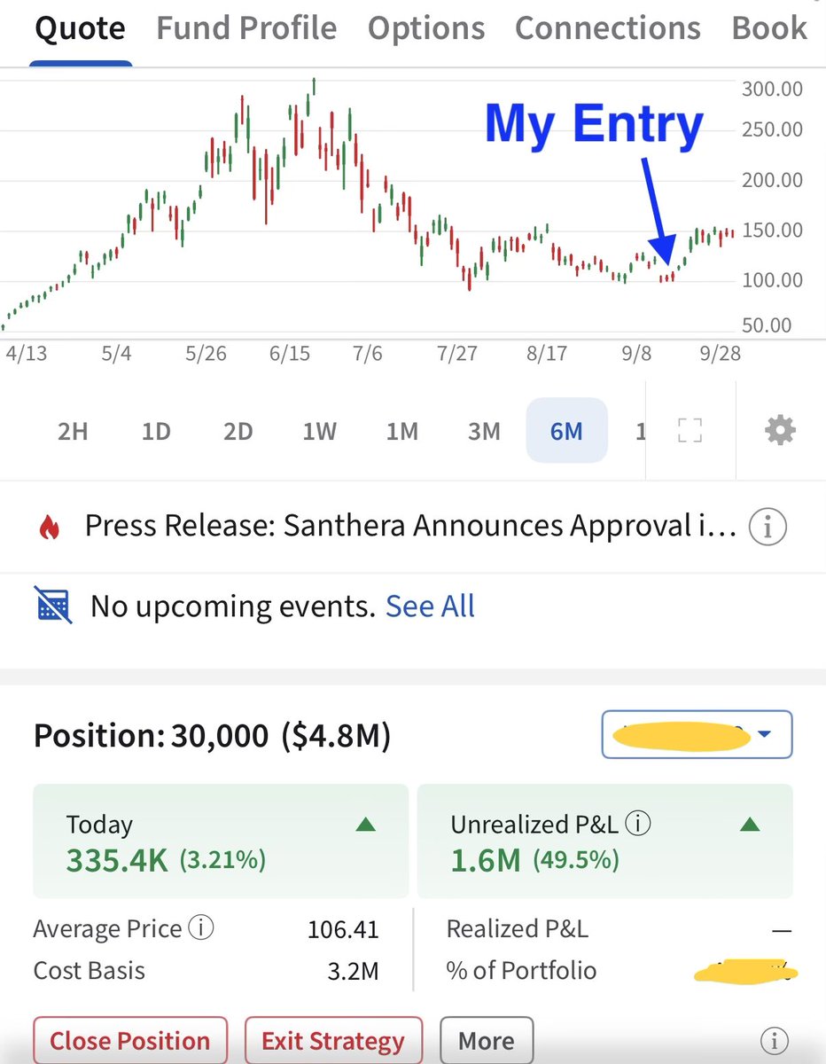Open the Options tab
Viewport: 826px width, 1064px height.
pyautogui.click(x=426, y=28)
